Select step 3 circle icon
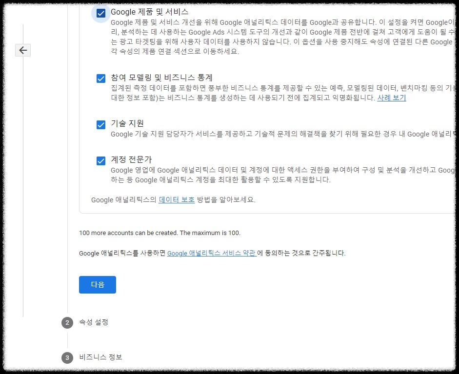Viewport: 459px width, 374px height. click(67, 357)
